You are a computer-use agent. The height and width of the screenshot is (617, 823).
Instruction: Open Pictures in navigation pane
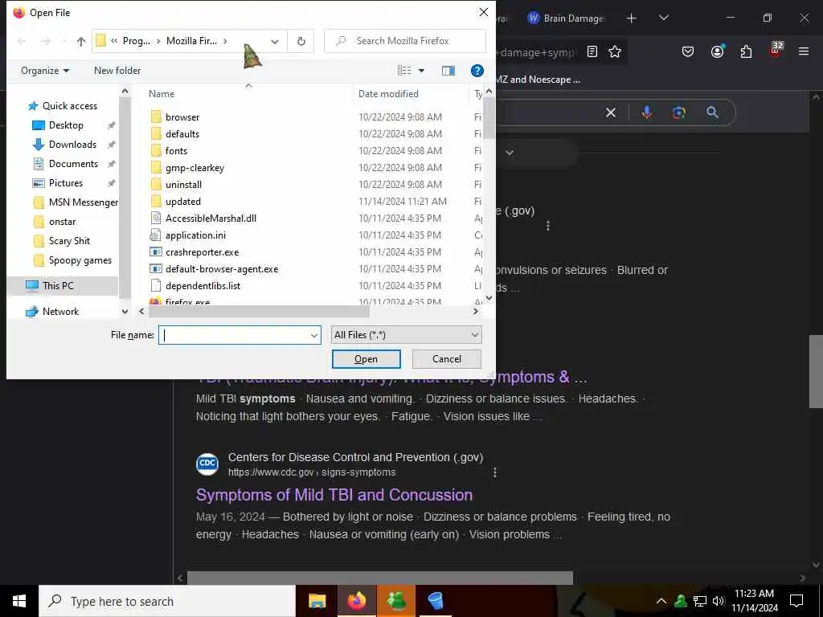(66, 183)
